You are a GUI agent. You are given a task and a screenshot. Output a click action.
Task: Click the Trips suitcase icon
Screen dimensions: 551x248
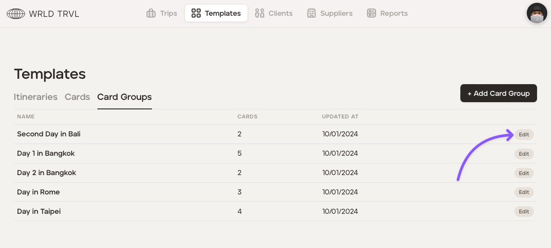pos(151,14)
